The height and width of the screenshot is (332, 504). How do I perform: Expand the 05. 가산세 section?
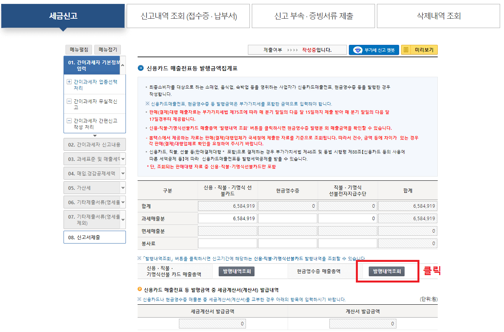point(94,187)
